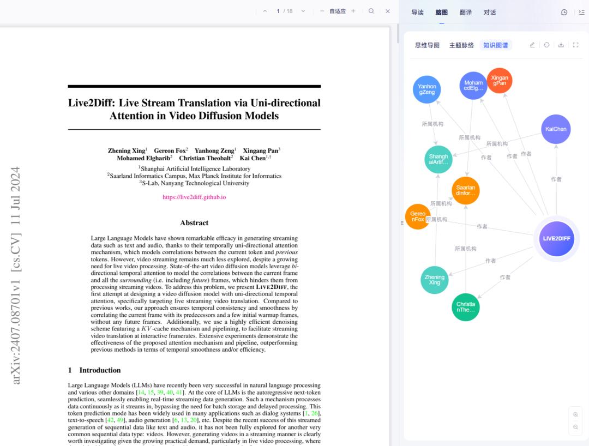Select the 思维导图 view

click(427, 45)
